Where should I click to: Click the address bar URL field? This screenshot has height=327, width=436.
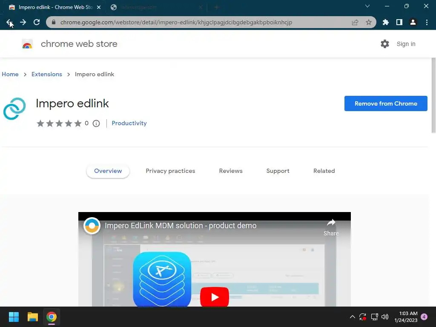(176, 22)
